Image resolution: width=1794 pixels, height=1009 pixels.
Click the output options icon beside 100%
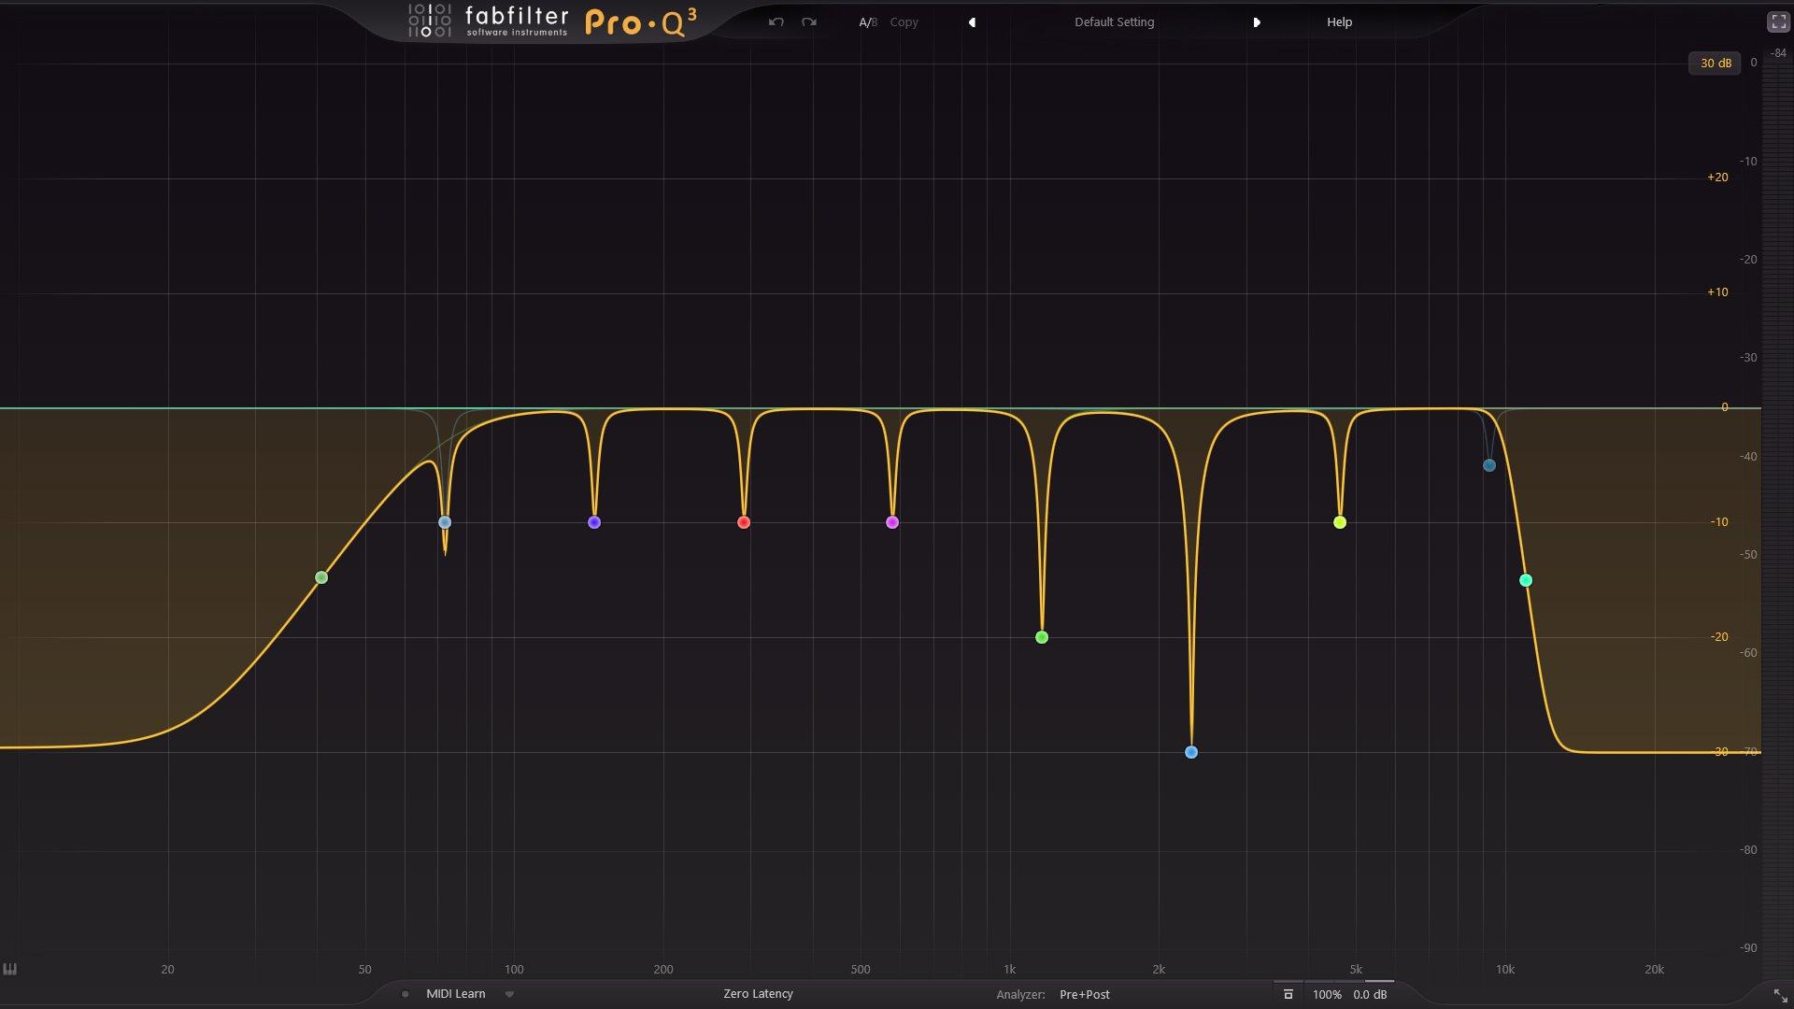(x=1289, y=994)
